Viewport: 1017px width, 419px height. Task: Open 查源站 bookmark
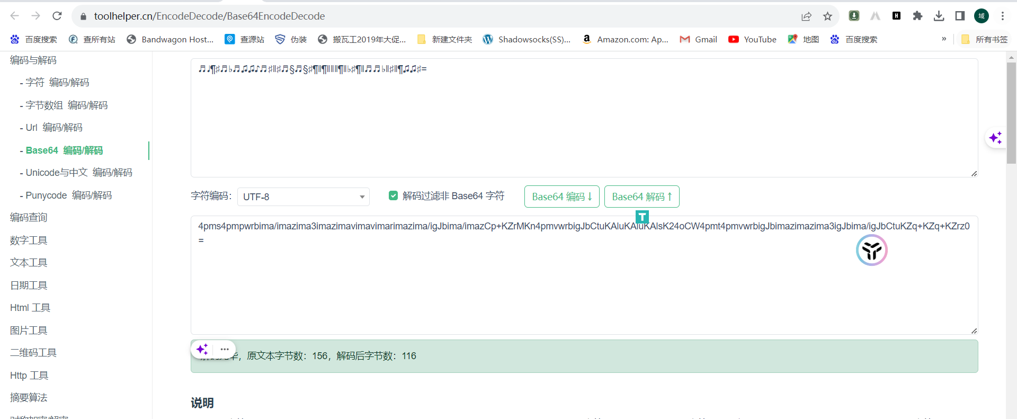coord(244,39)
